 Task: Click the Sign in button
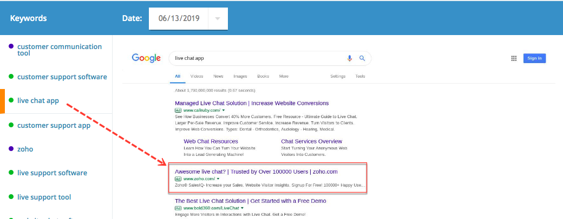(534, 58)
